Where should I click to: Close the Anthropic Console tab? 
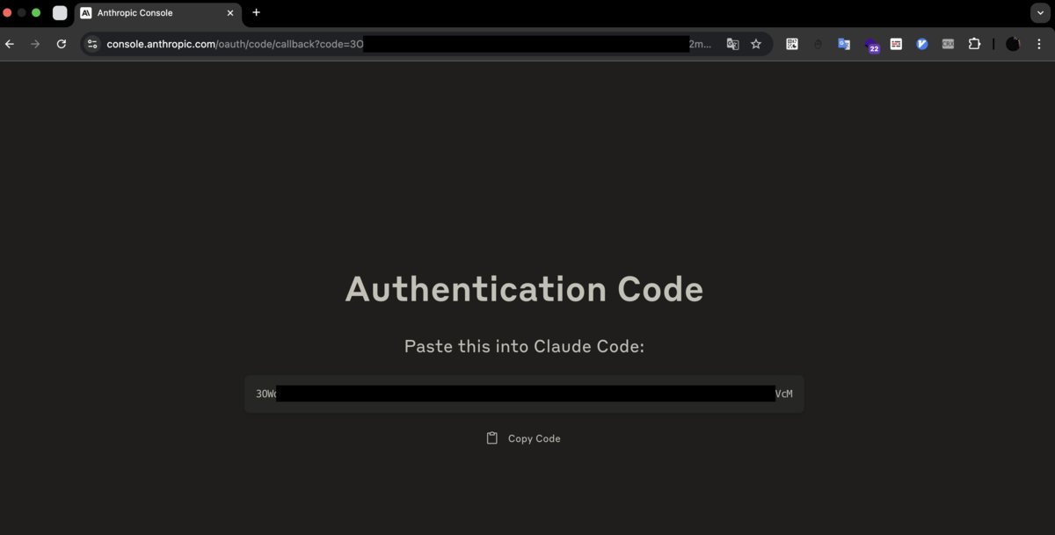pos(230,13)
